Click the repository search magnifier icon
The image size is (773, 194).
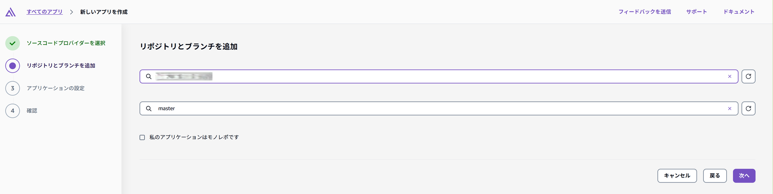(x=148, y=77)
